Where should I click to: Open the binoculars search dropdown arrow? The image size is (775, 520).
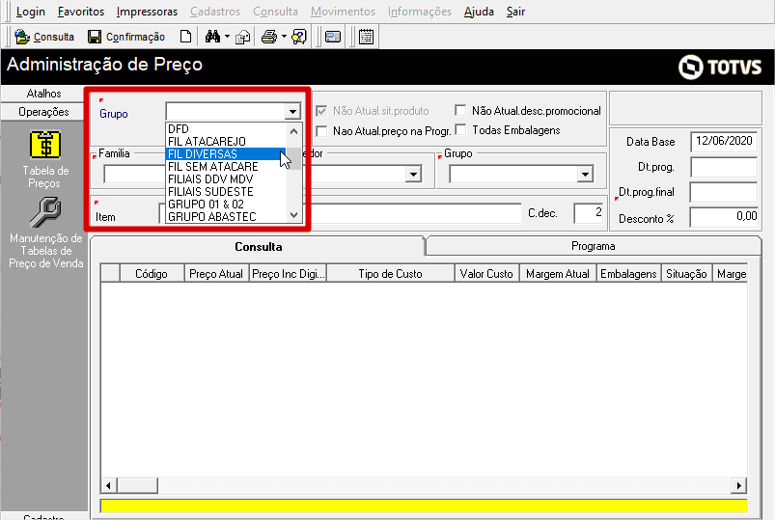point(228,37)
